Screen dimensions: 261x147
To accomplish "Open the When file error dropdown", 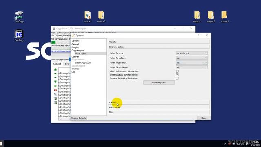I will pyautogui.click(x=192, y=53).
